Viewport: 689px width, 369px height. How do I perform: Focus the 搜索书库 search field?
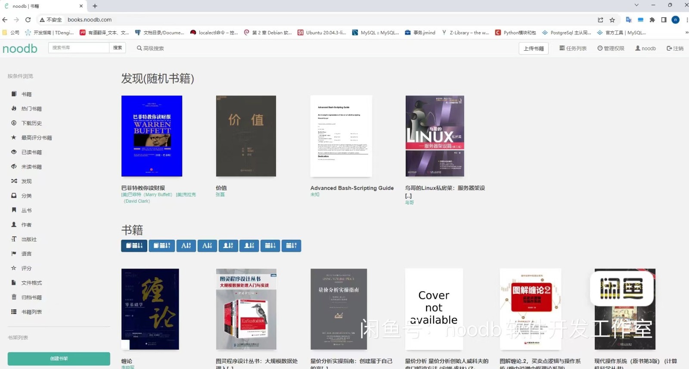pyautogui.click(x=79, y=48)
